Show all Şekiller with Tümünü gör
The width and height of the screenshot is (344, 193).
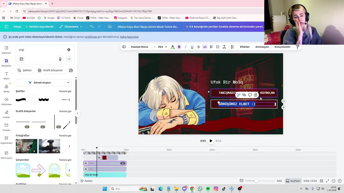[x=65, y=91]
